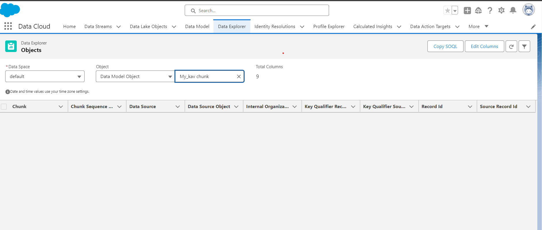Open the Data Model Object type dropdown

135,77
